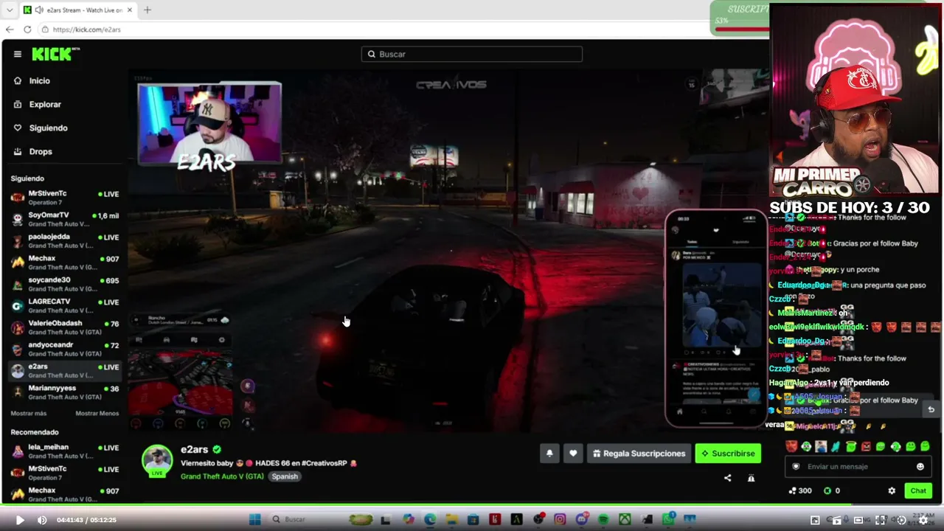Screen dimensions: 944x531
Task: Open SoyOmarTV channel in sidebar
Action: tap(65, 219)
